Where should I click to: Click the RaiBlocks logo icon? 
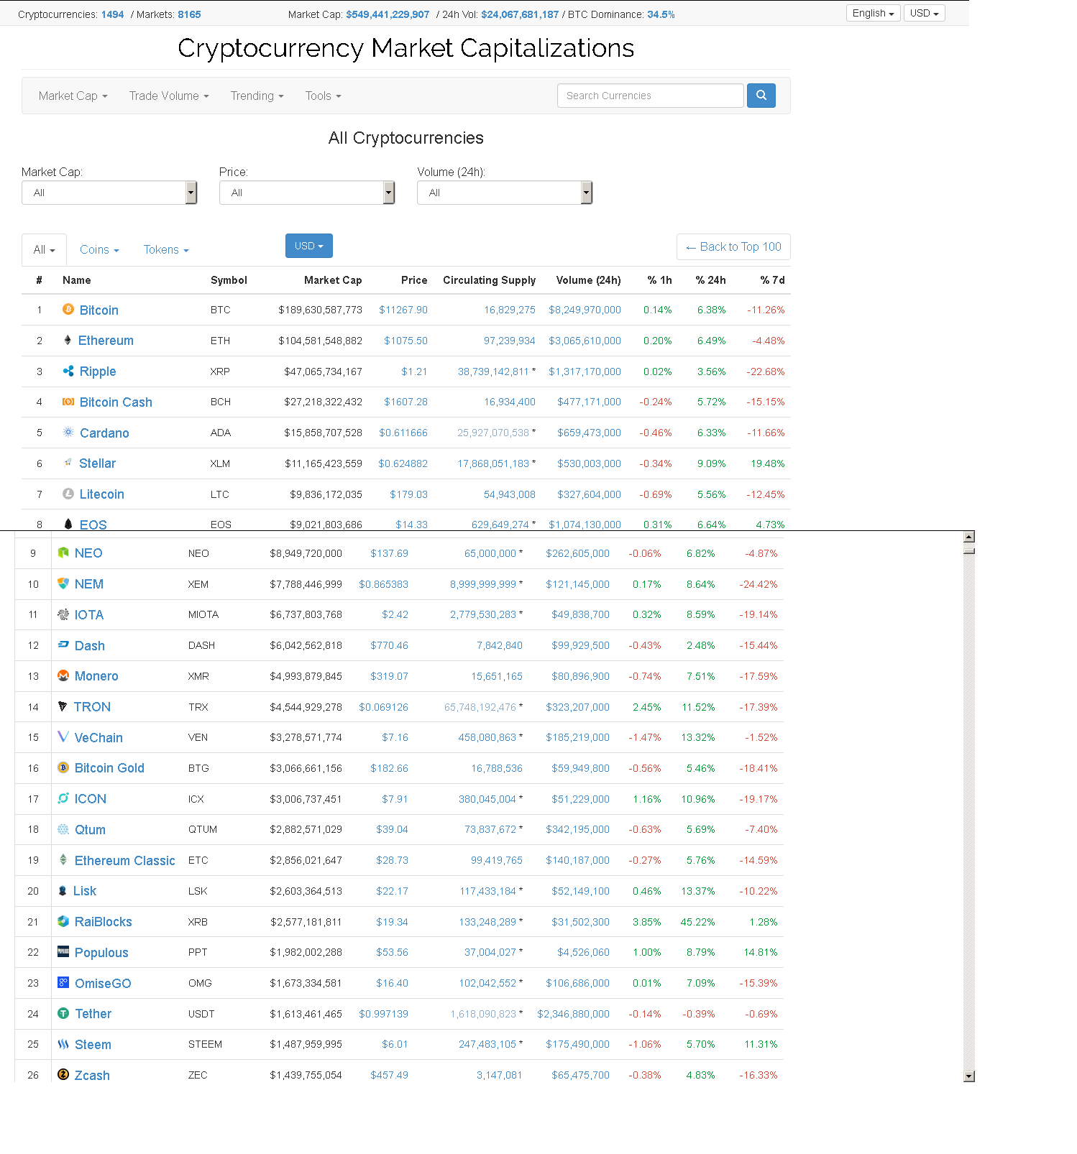pos(63,921)
